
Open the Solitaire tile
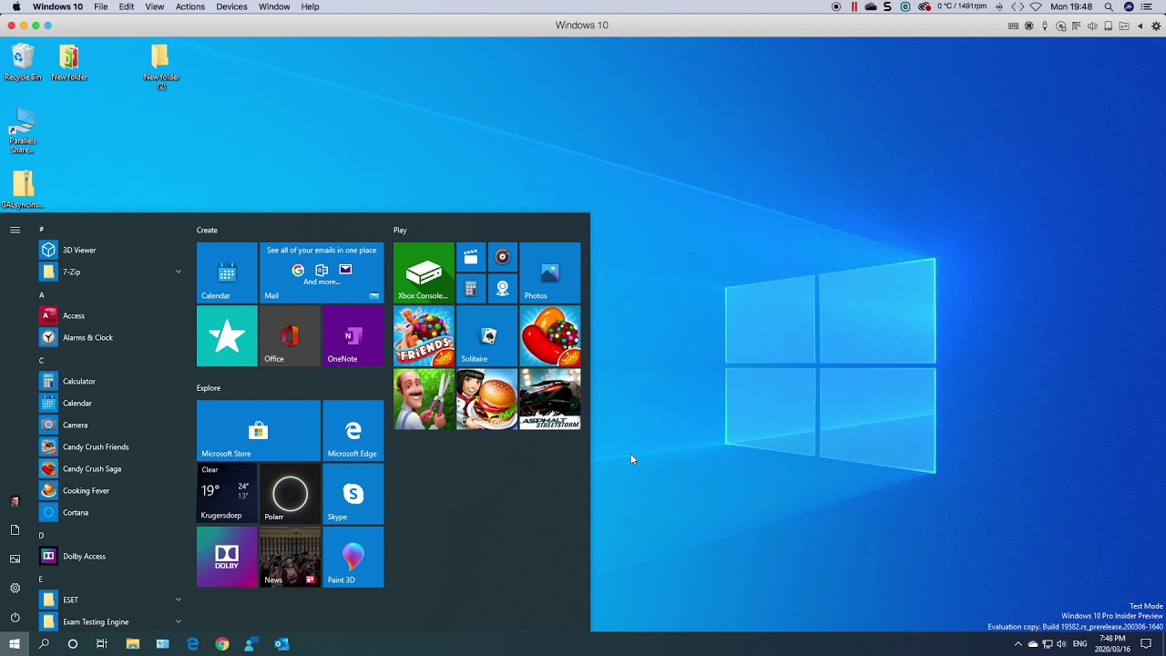click(x=486, y=336)
